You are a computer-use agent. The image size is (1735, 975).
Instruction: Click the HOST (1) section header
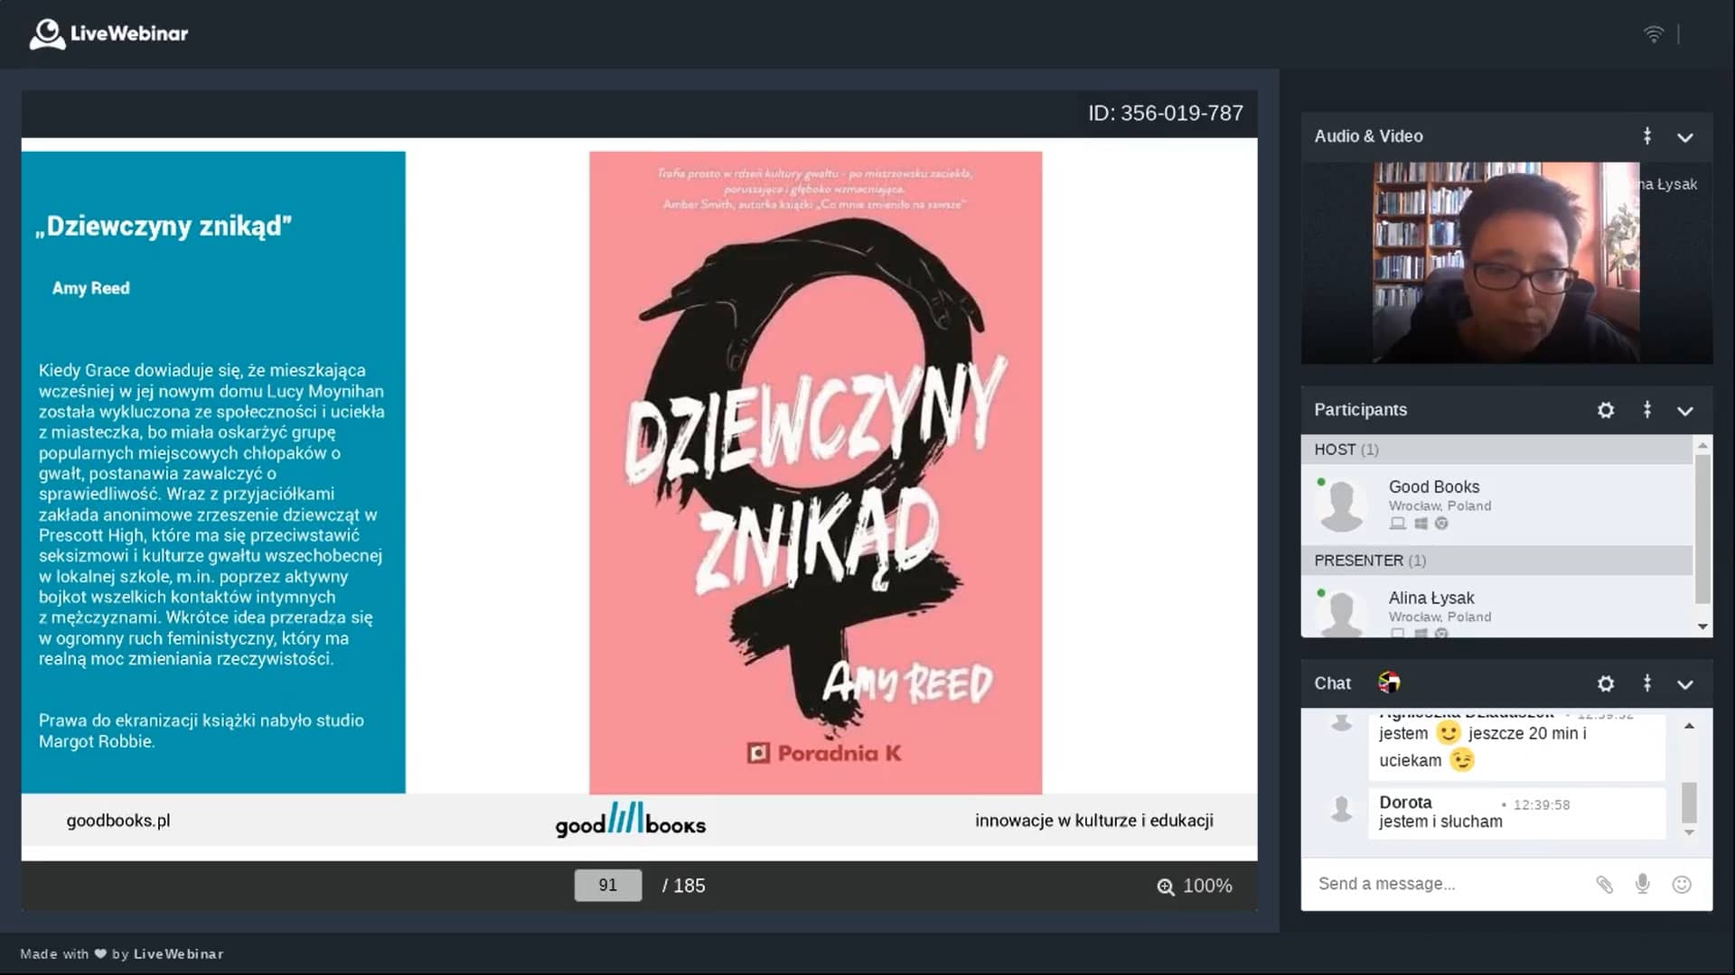point(1496,450)
